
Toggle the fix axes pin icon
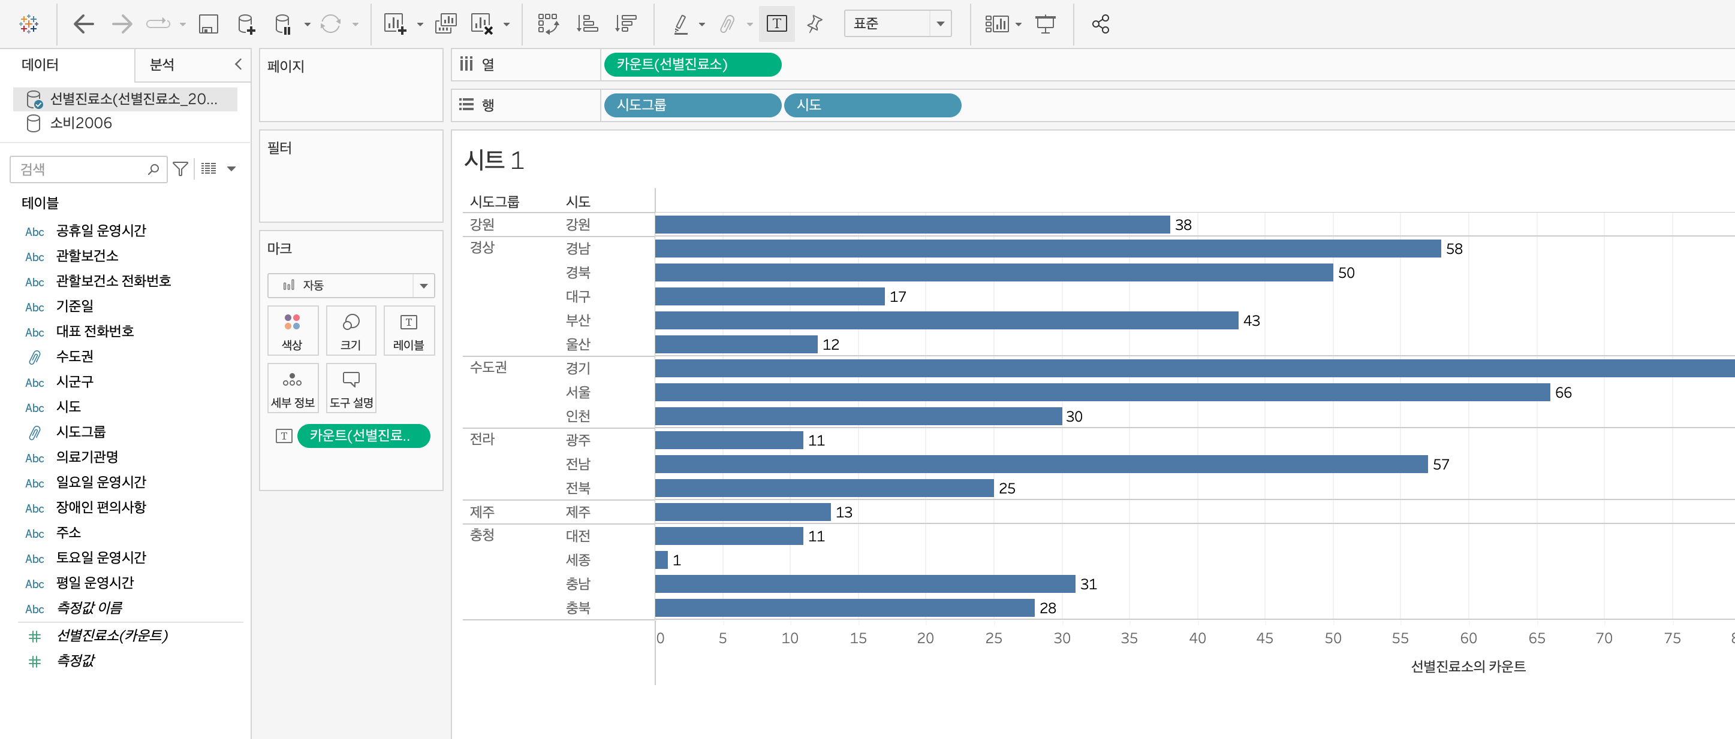[x=814, y=24]
